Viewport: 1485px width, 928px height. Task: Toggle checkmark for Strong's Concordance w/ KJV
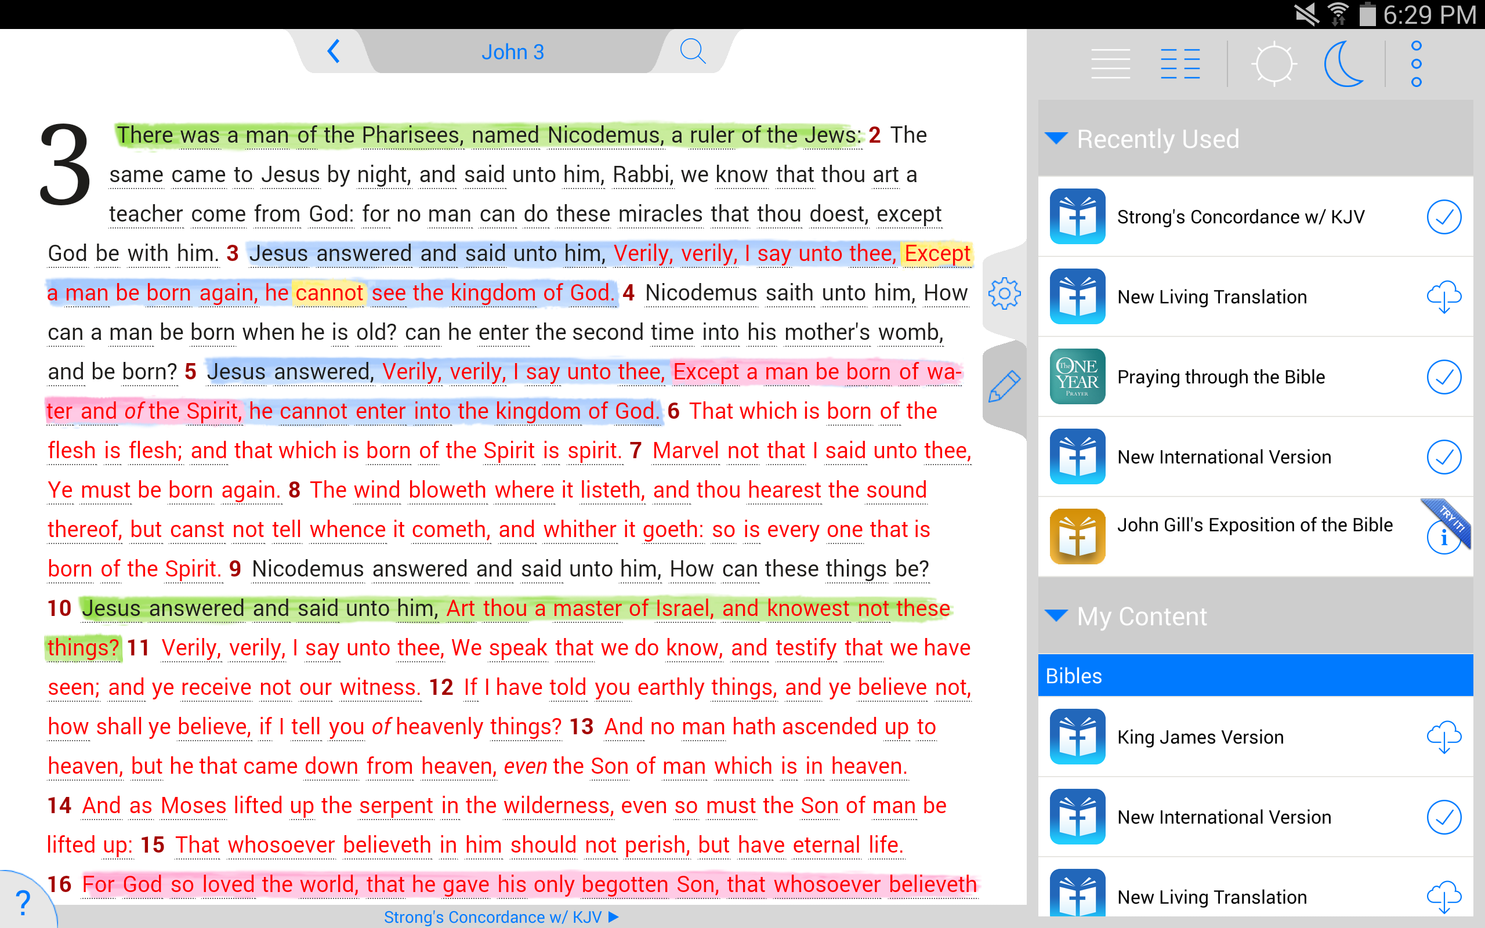[x=1443, y=217]
